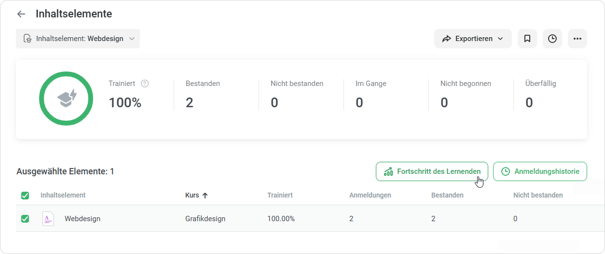Toggle the select-all header checkbox
605x254 pixels.
click(x=25, y=196)
